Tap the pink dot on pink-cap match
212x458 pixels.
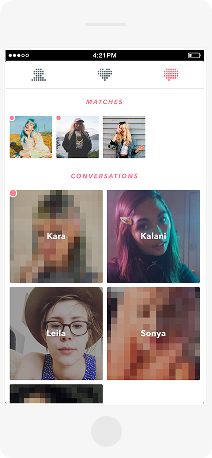click(59, 118)
